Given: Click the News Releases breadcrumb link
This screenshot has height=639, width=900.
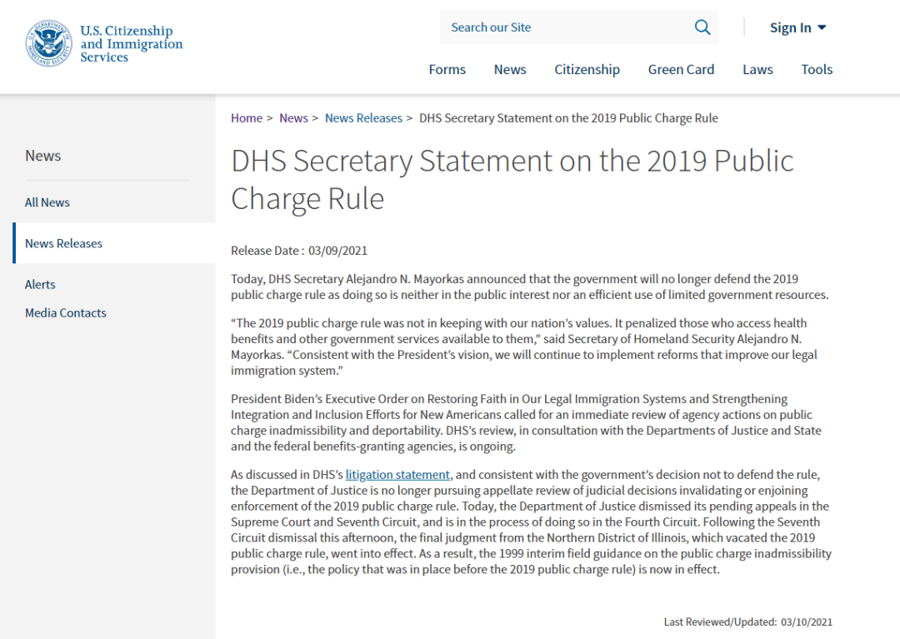Looking at the screenshot, I should 363,118.
